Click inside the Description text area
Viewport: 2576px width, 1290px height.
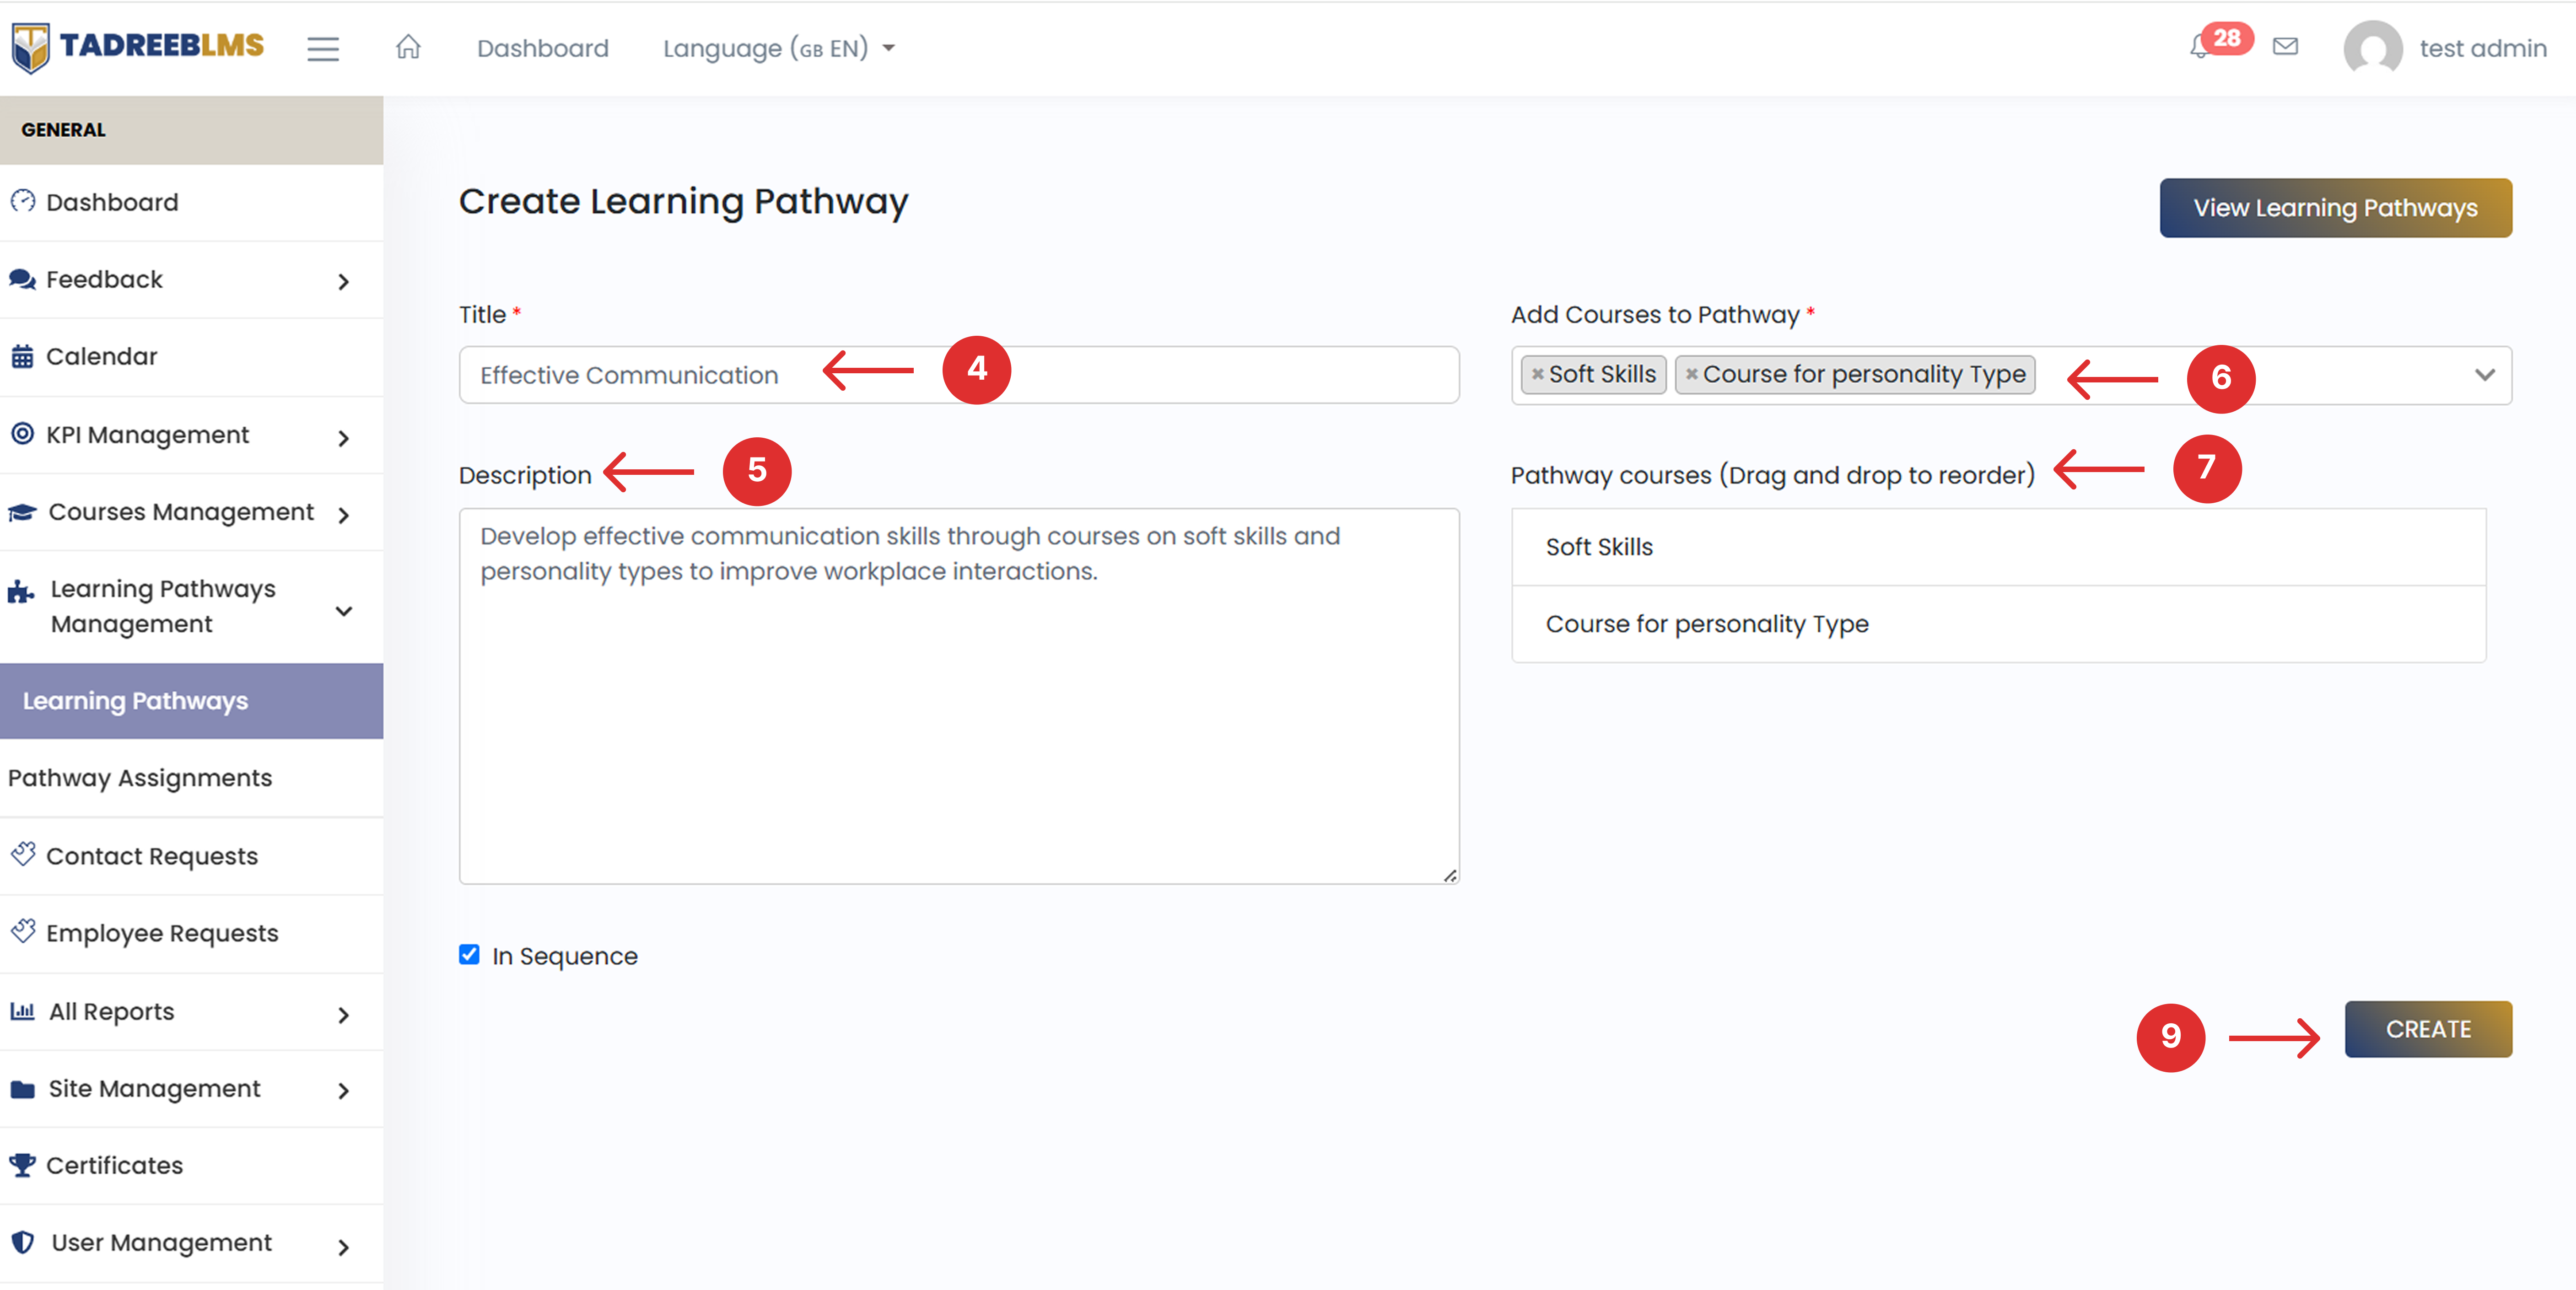(x=958, y=695)
